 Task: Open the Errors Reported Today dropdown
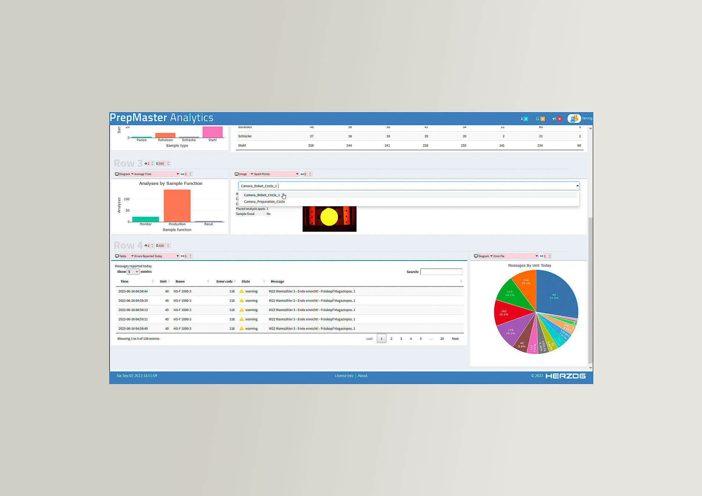156,256
